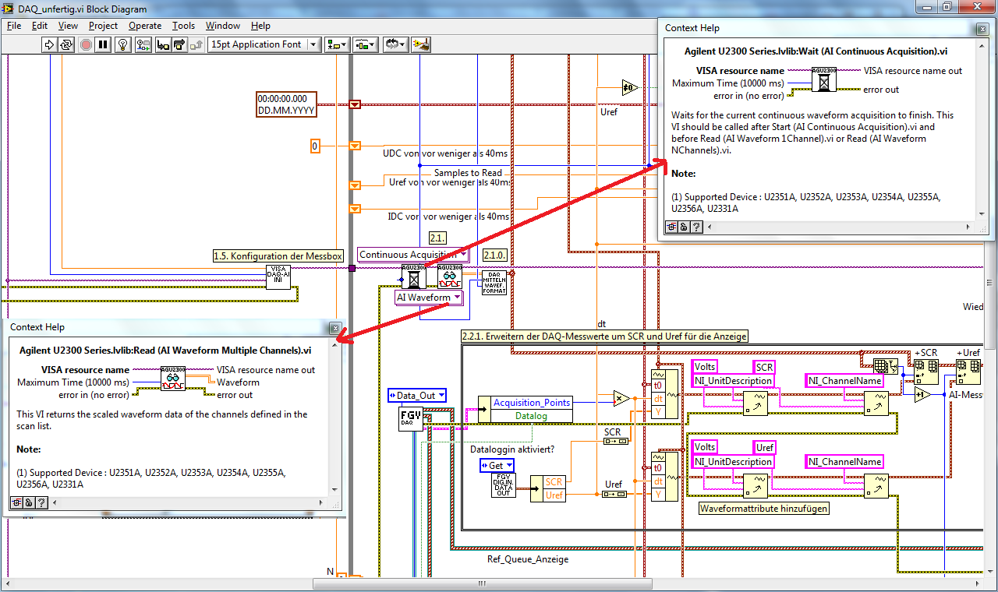Click the Step Over toolbar button
The image size is (998, 592).
179,44
